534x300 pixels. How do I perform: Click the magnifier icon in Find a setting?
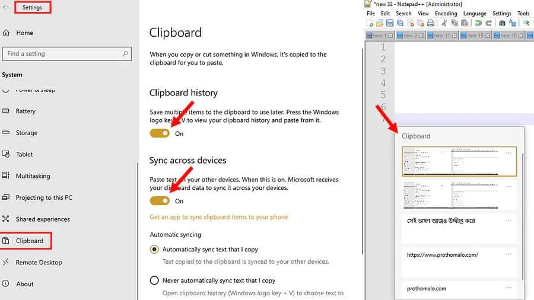125,54
